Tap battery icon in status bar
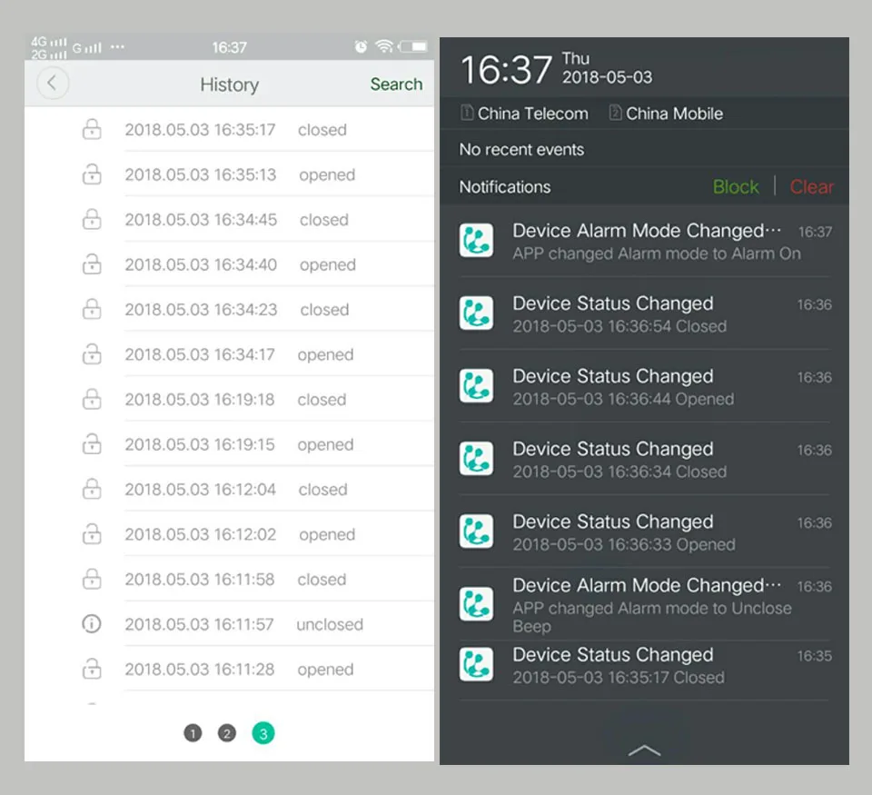Image resolution: width=872 pixels, height=795 pixels. 414,46
